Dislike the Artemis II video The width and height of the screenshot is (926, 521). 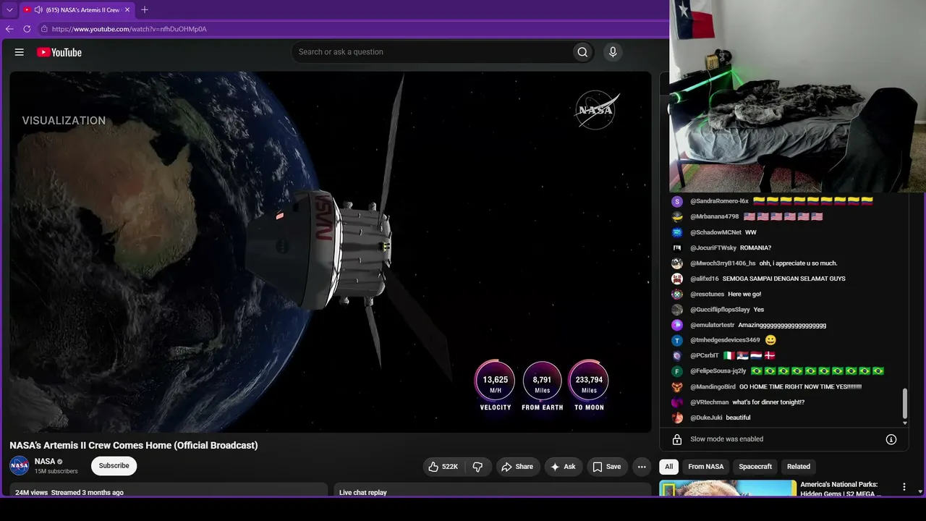click(x=477, y=467)
